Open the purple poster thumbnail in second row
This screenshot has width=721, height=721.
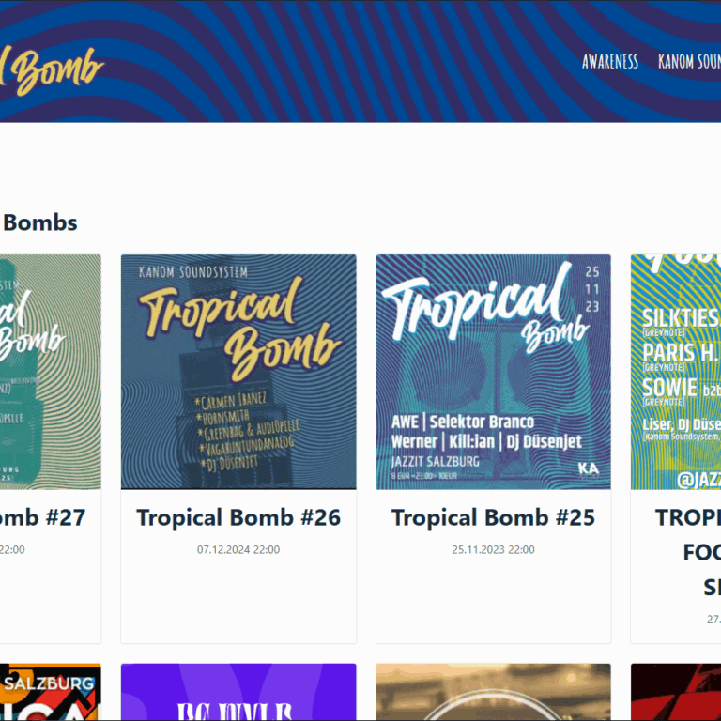point(238,692)
